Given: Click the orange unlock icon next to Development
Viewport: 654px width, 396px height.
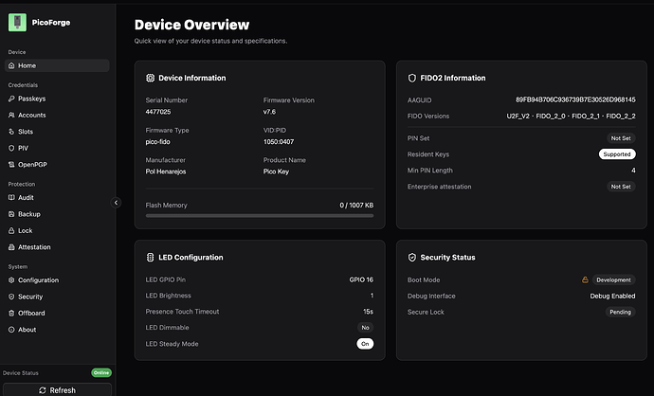Looking at the screenshot, I should pyautogui.click(x=585, y=279).
